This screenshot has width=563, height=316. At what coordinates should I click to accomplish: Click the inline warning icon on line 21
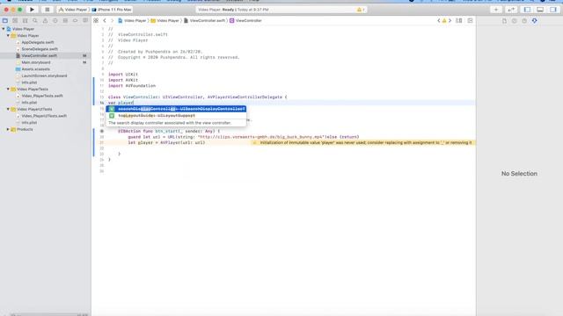(255, 142)
